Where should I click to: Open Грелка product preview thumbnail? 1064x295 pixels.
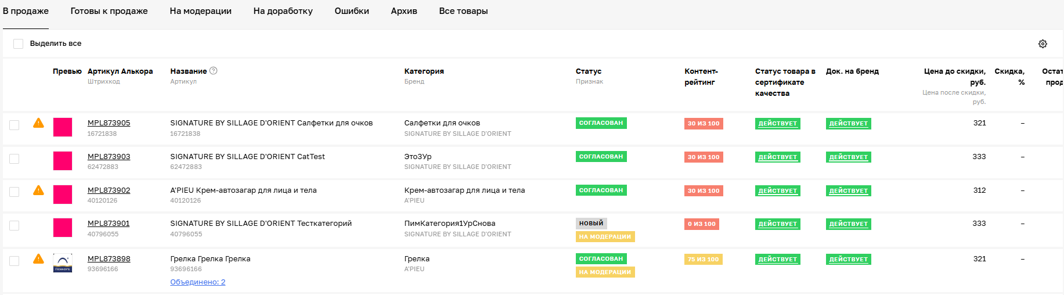[x=63, y=263]
